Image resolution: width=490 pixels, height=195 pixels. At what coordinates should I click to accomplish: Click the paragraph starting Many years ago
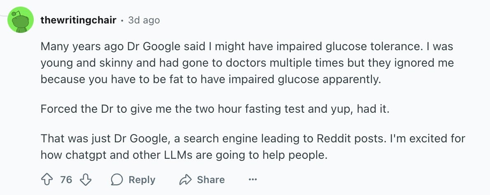click(x=247, y=63)
